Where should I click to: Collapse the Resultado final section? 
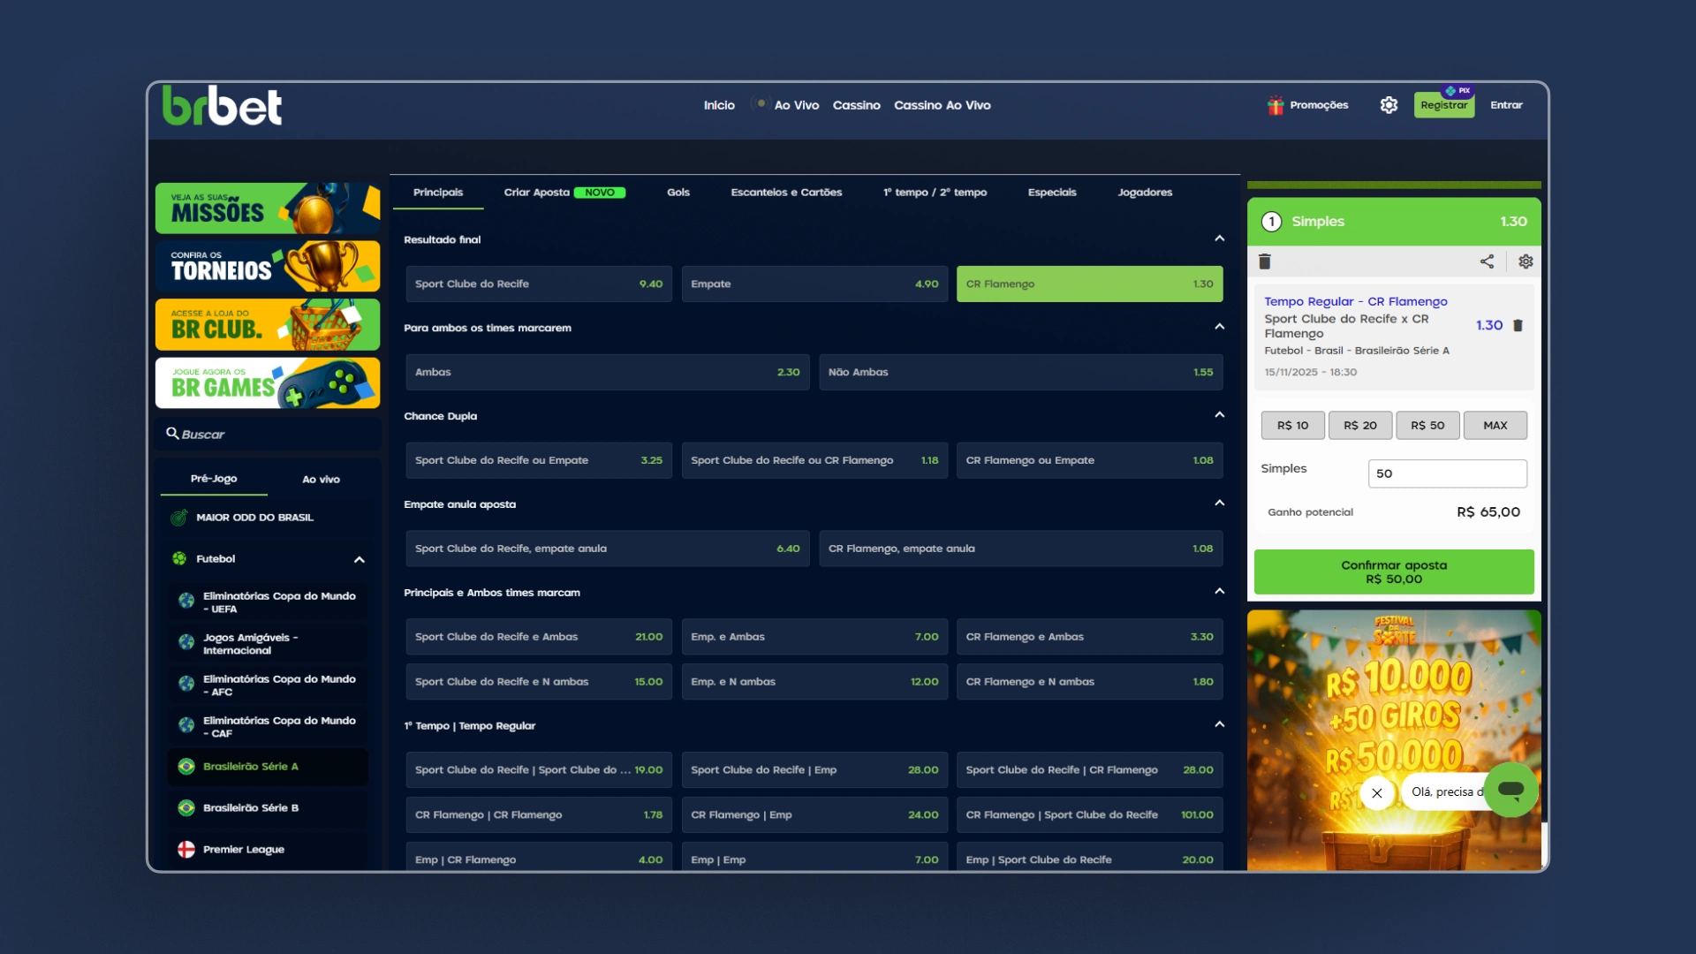[1219, 238]
